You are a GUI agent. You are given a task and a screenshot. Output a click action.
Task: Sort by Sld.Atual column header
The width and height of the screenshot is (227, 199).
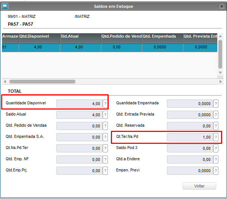[x=81, y=38]
